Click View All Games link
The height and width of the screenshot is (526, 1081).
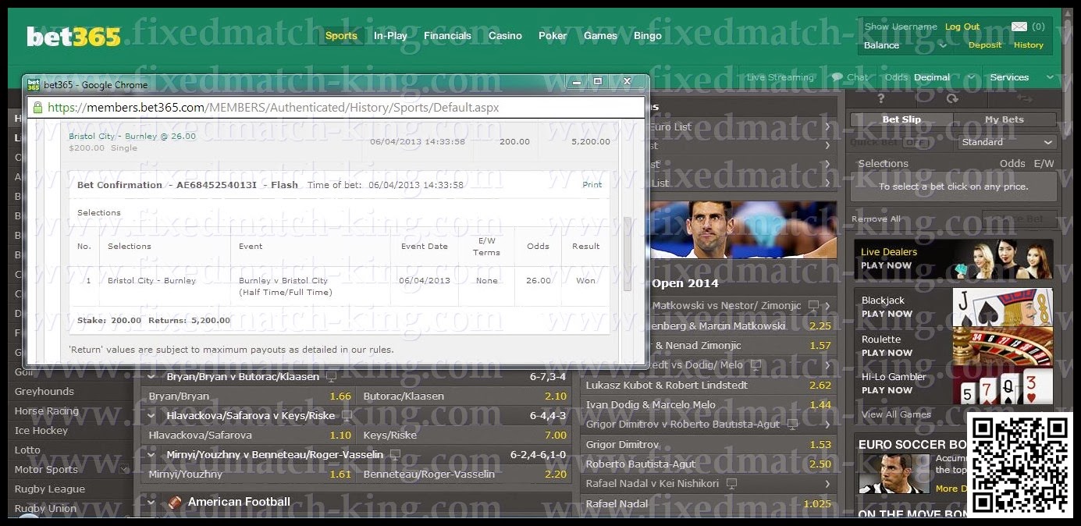coord(896,414)
